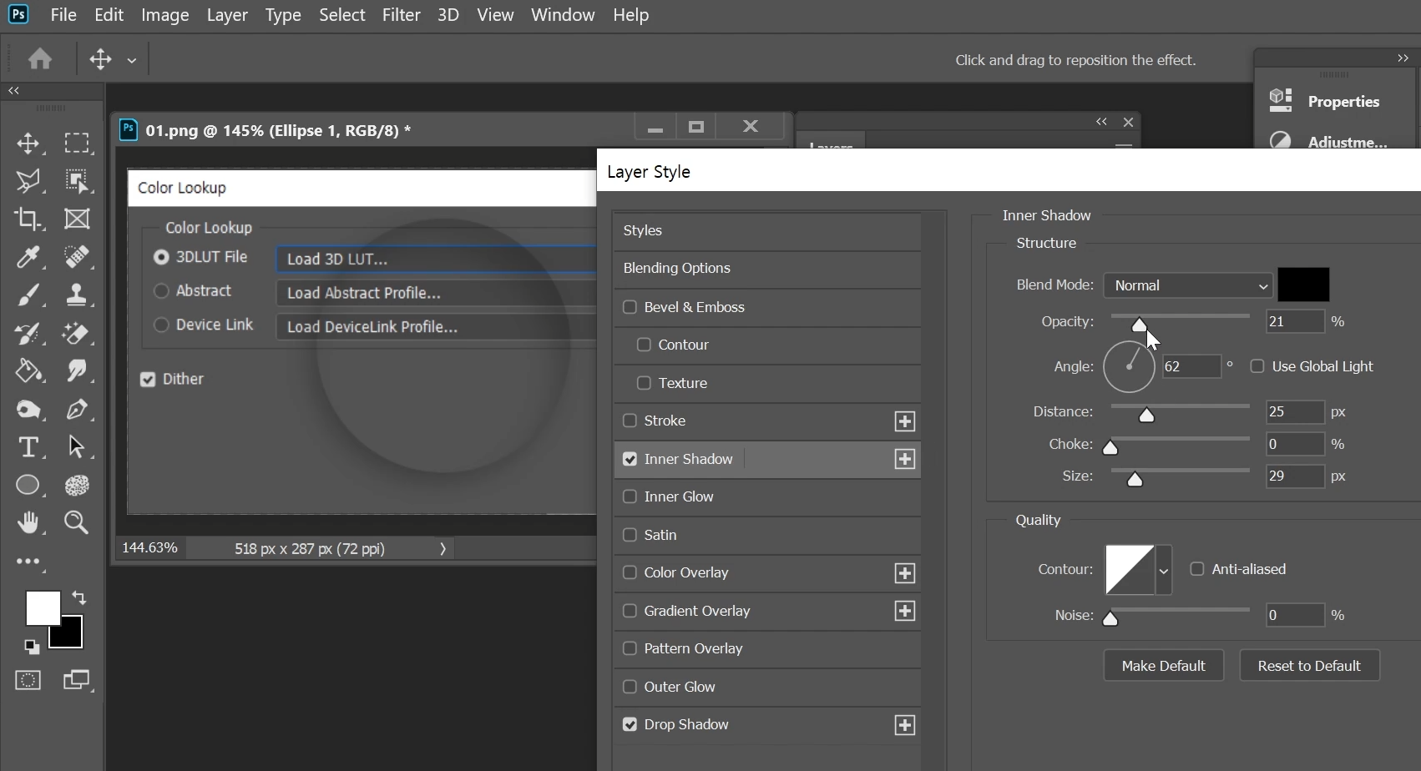Uncheck Dither in Color Lookup
1421x771 pixels.
coord(148,380)
